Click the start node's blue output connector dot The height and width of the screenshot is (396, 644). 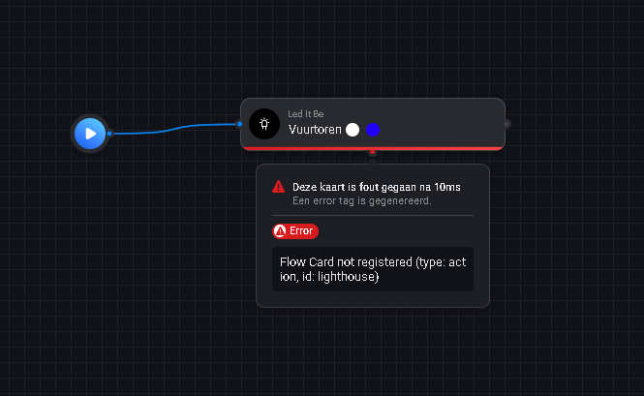click(109, 134)
